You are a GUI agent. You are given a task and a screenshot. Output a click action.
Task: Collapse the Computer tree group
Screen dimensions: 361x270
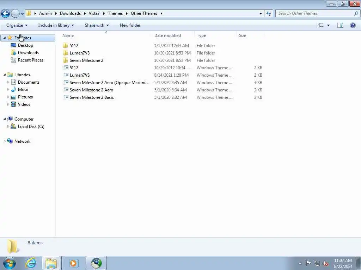click(5, 119)
